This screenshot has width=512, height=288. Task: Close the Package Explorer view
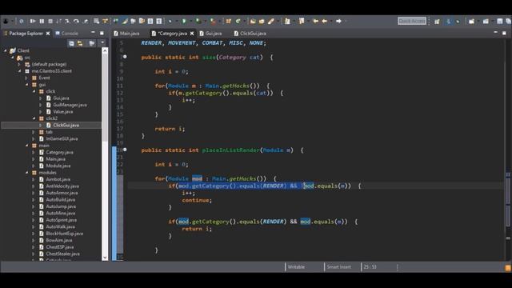tap(48, 34)
